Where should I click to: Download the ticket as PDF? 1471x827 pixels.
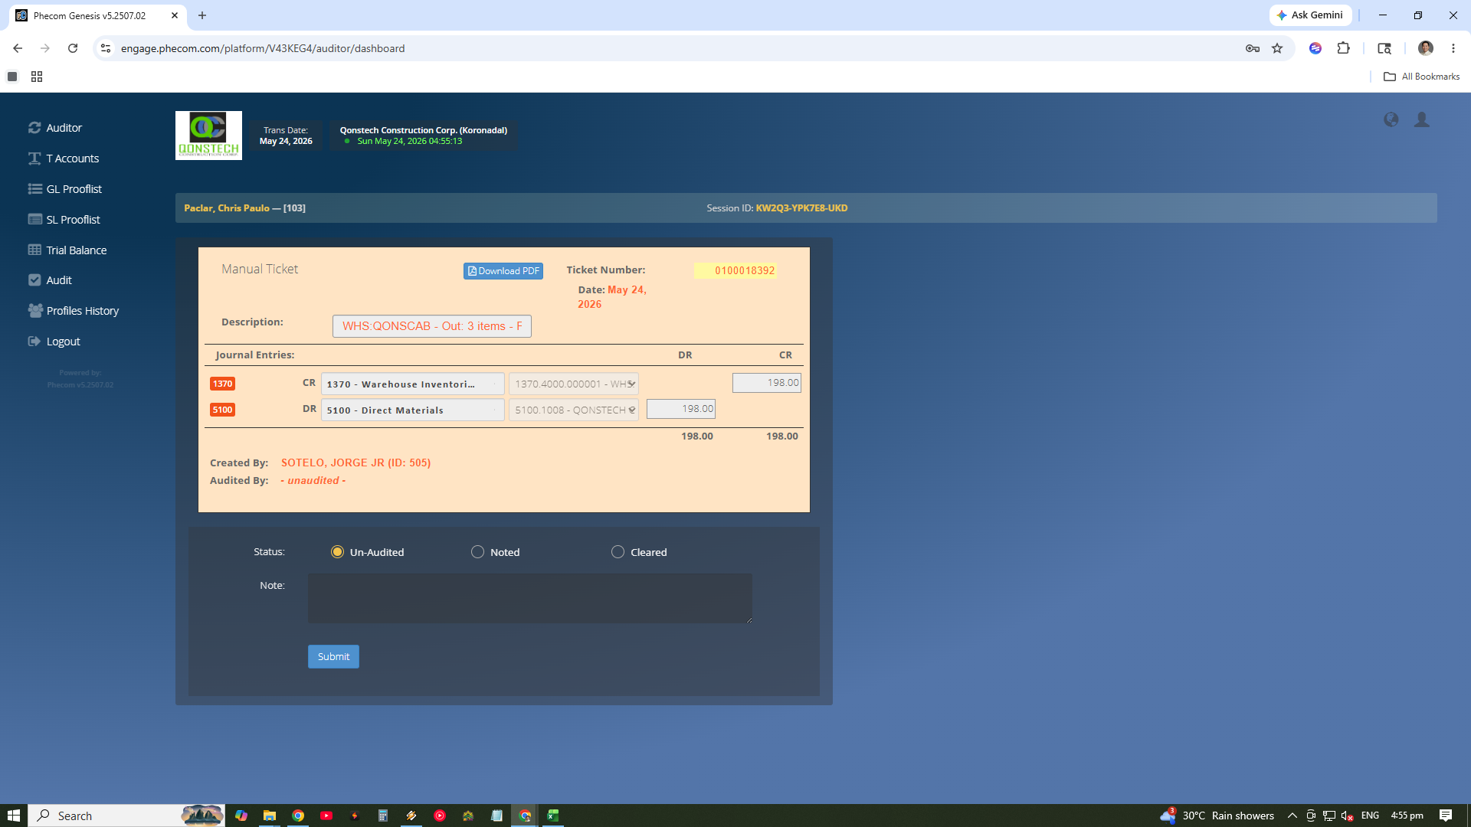click(x=503, y=271)
